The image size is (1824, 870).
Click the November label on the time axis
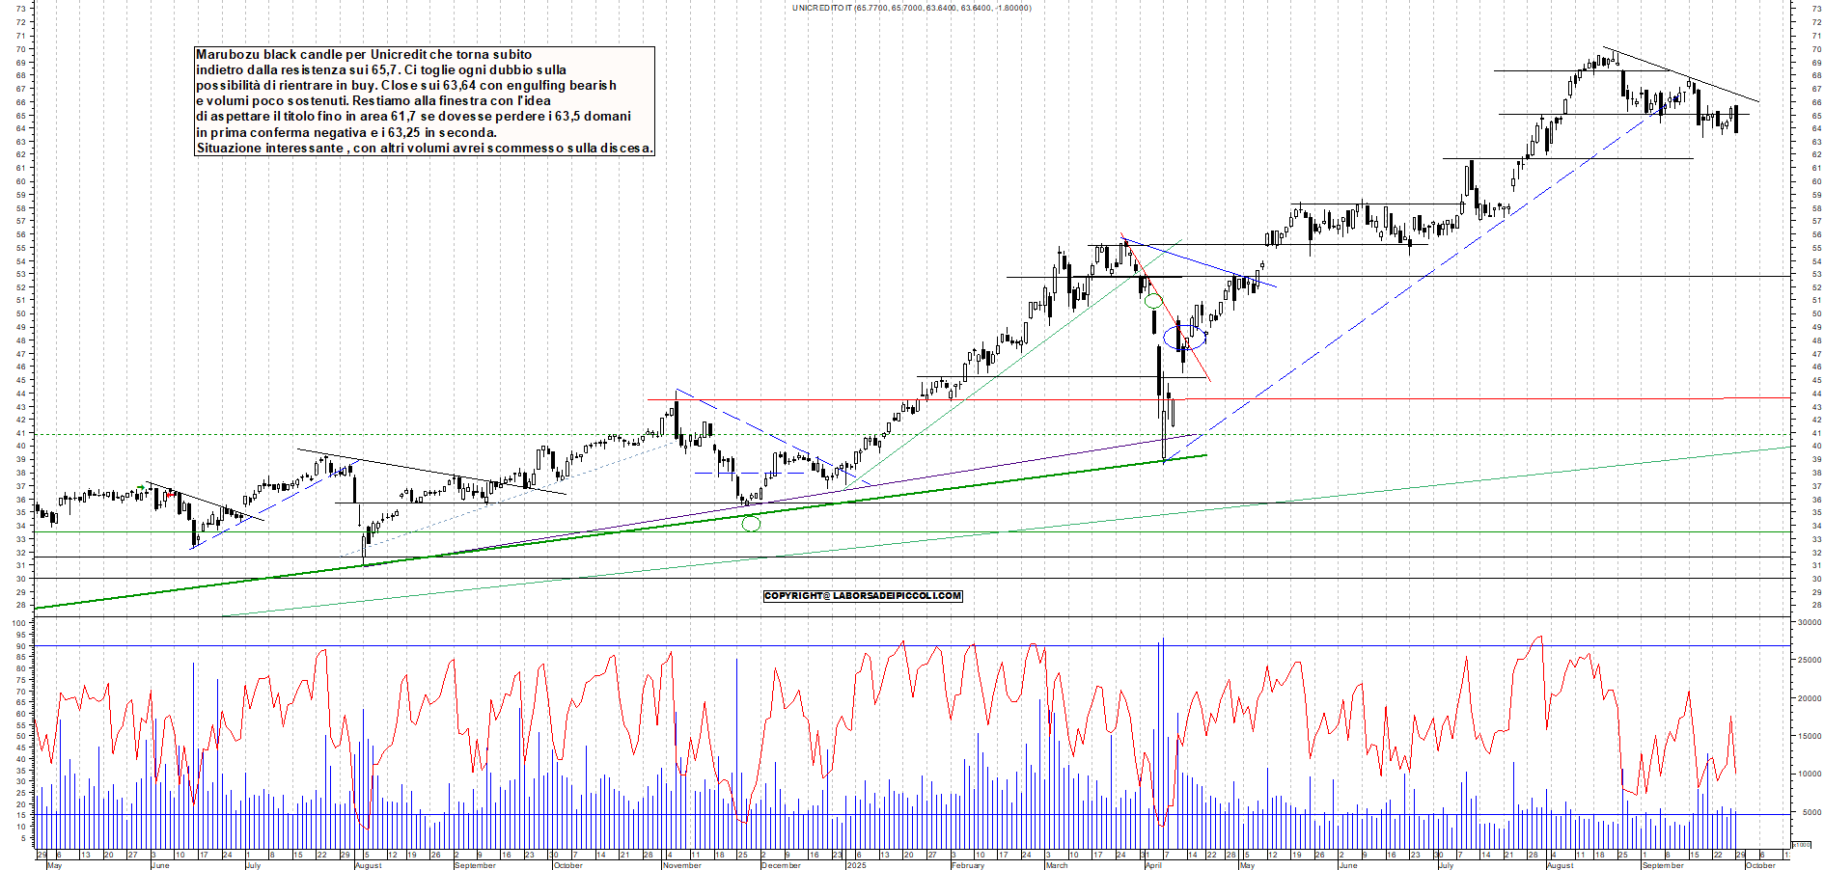point(681,865)
